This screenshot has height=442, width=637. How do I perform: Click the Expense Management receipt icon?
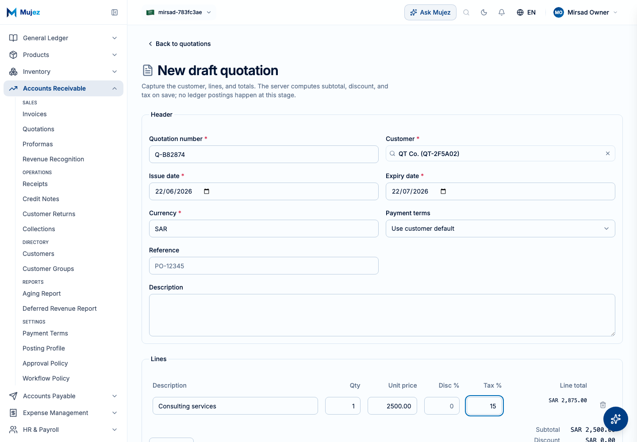click(x=13, y=413)
